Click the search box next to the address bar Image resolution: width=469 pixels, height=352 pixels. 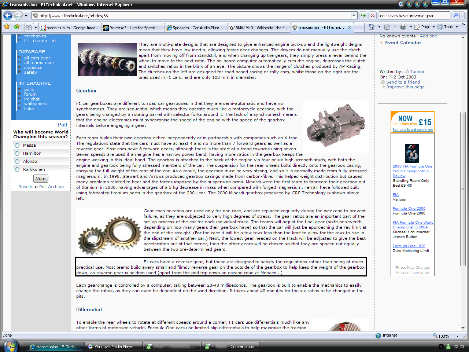click(414, 15)
